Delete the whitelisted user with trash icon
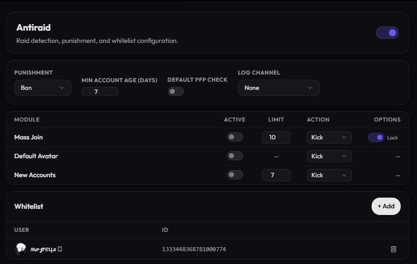The image size is (417, 264). pos(394,249)
